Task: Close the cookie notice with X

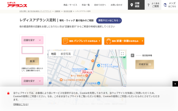Action: [175, 84]
